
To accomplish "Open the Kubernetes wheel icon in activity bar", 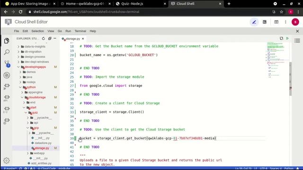I will click(7, 75).
